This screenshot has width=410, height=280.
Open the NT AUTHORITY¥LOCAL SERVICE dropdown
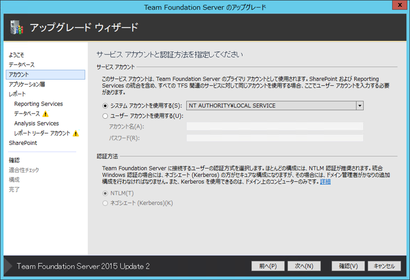point(359,106)
